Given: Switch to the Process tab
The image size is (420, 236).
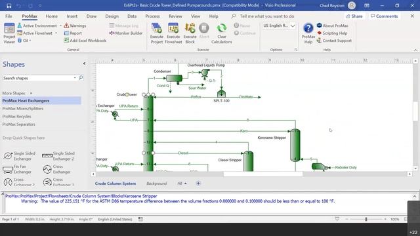Looking at the screenshot, I should 152,16.
